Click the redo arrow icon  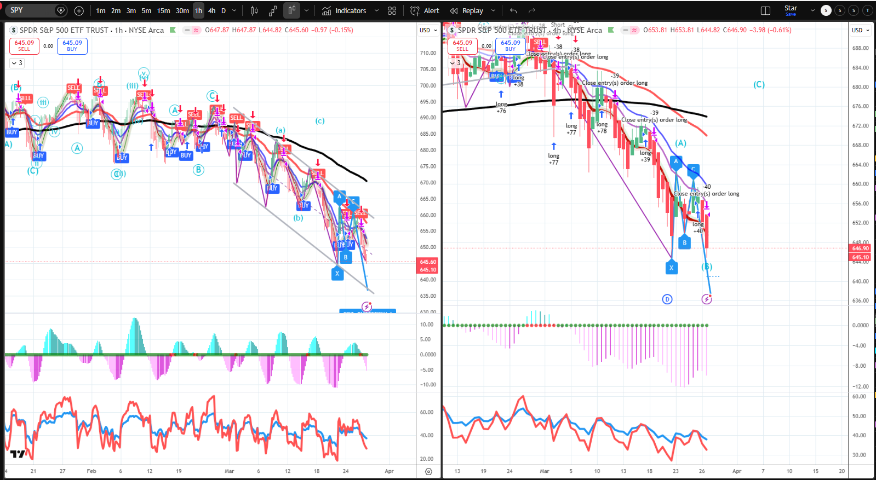(531, 10)
